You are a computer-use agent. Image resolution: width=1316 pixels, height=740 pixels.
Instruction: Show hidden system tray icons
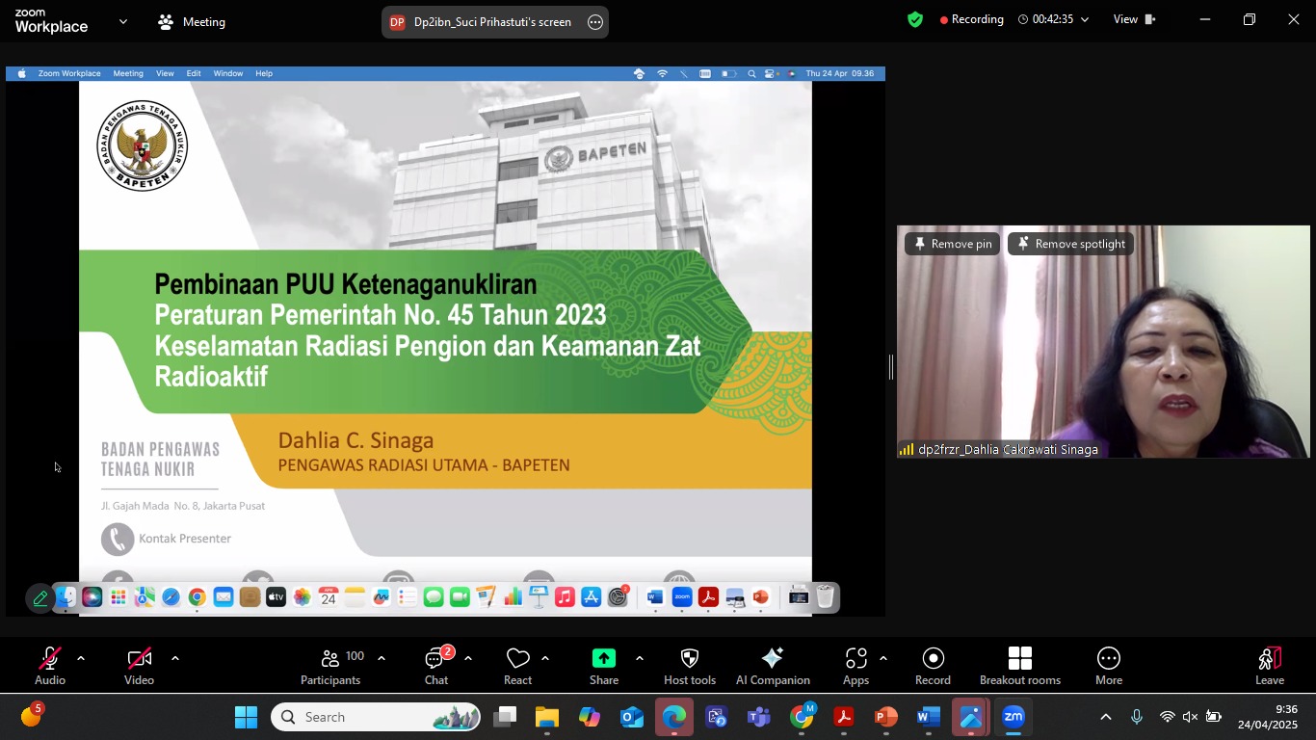point(1106,717)
